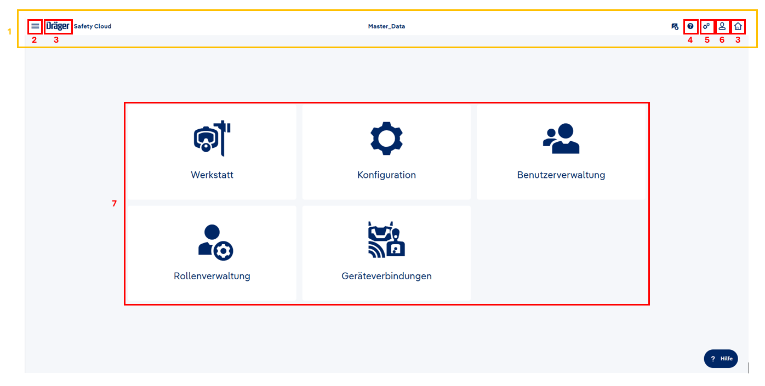Click the Dräger logo
Image resolution: width=765 pixels, height=386 pixels.
point(58,26)
